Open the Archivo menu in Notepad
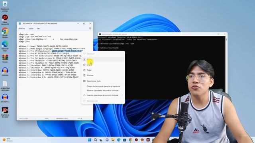The width and height of the screenshot is (255, 143). pyautogui.click(x=22, y=29)
